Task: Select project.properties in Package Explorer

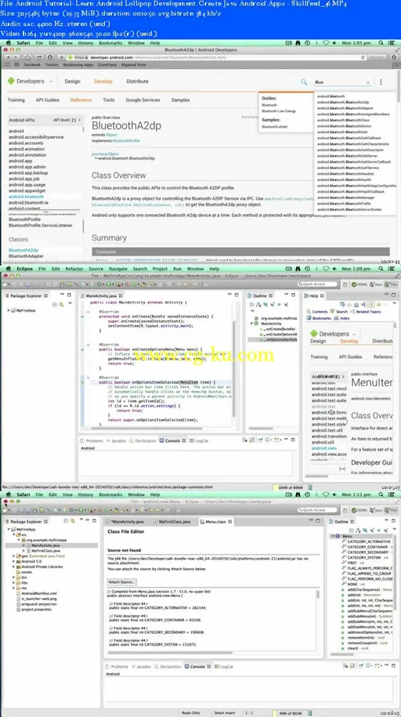Action: pos(34,610)
